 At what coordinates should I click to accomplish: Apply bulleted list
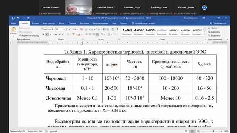[86, 29]
